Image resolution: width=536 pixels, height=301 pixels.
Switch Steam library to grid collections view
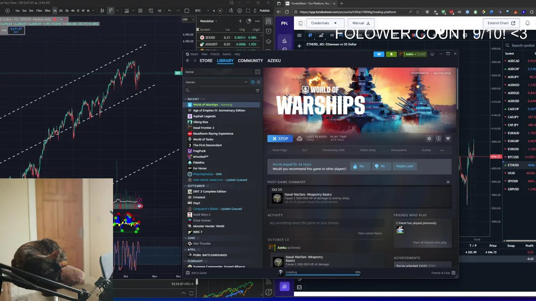tap(258, 72)
